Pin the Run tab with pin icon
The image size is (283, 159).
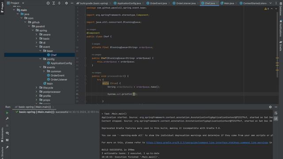(7, 147)
